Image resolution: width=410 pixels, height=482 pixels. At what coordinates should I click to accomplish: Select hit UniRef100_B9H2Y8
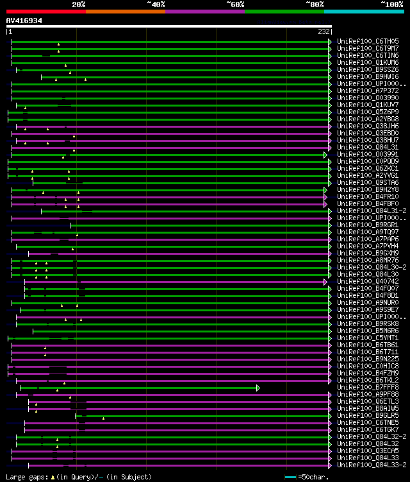pos(368,190)
